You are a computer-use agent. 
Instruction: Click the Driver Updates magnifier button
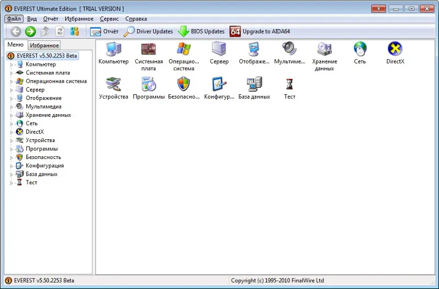pos(148,32)
